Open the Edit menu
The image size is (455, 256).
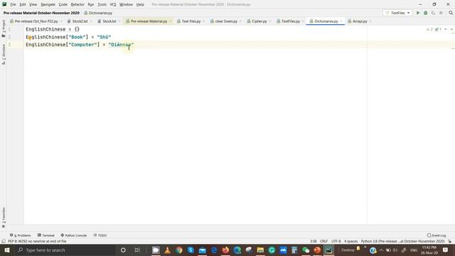click(x=23, y=4)
